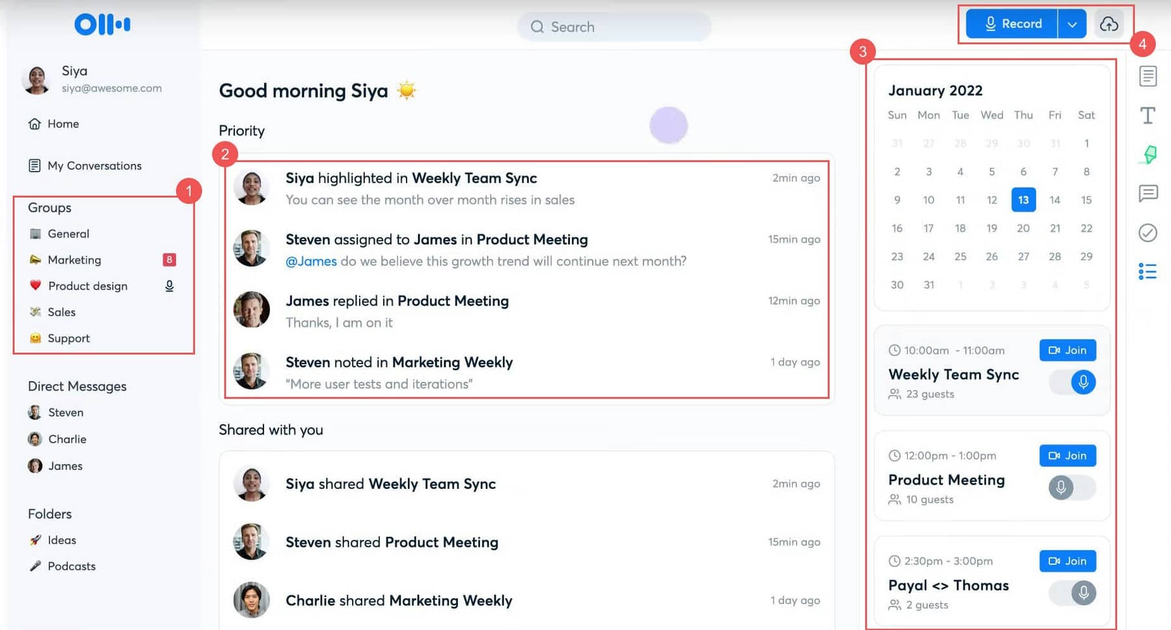This screenshot has height=630, width=1171.
Task: Open the notes panel icon on the right sidebar
Action: click(x=1148, y=76)
